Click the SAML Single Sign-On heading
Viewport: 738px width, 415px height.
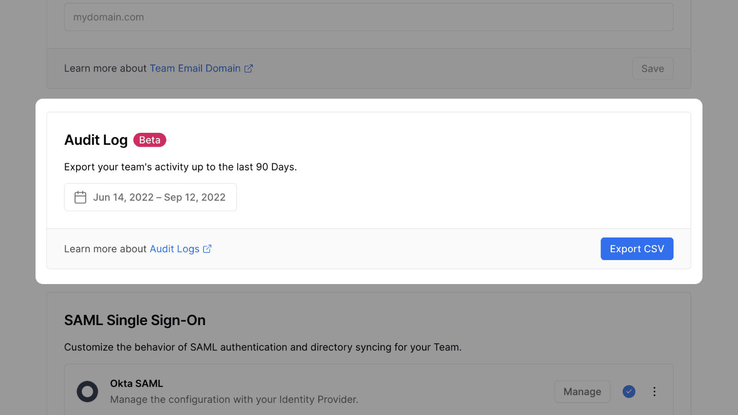click(135, 320)
